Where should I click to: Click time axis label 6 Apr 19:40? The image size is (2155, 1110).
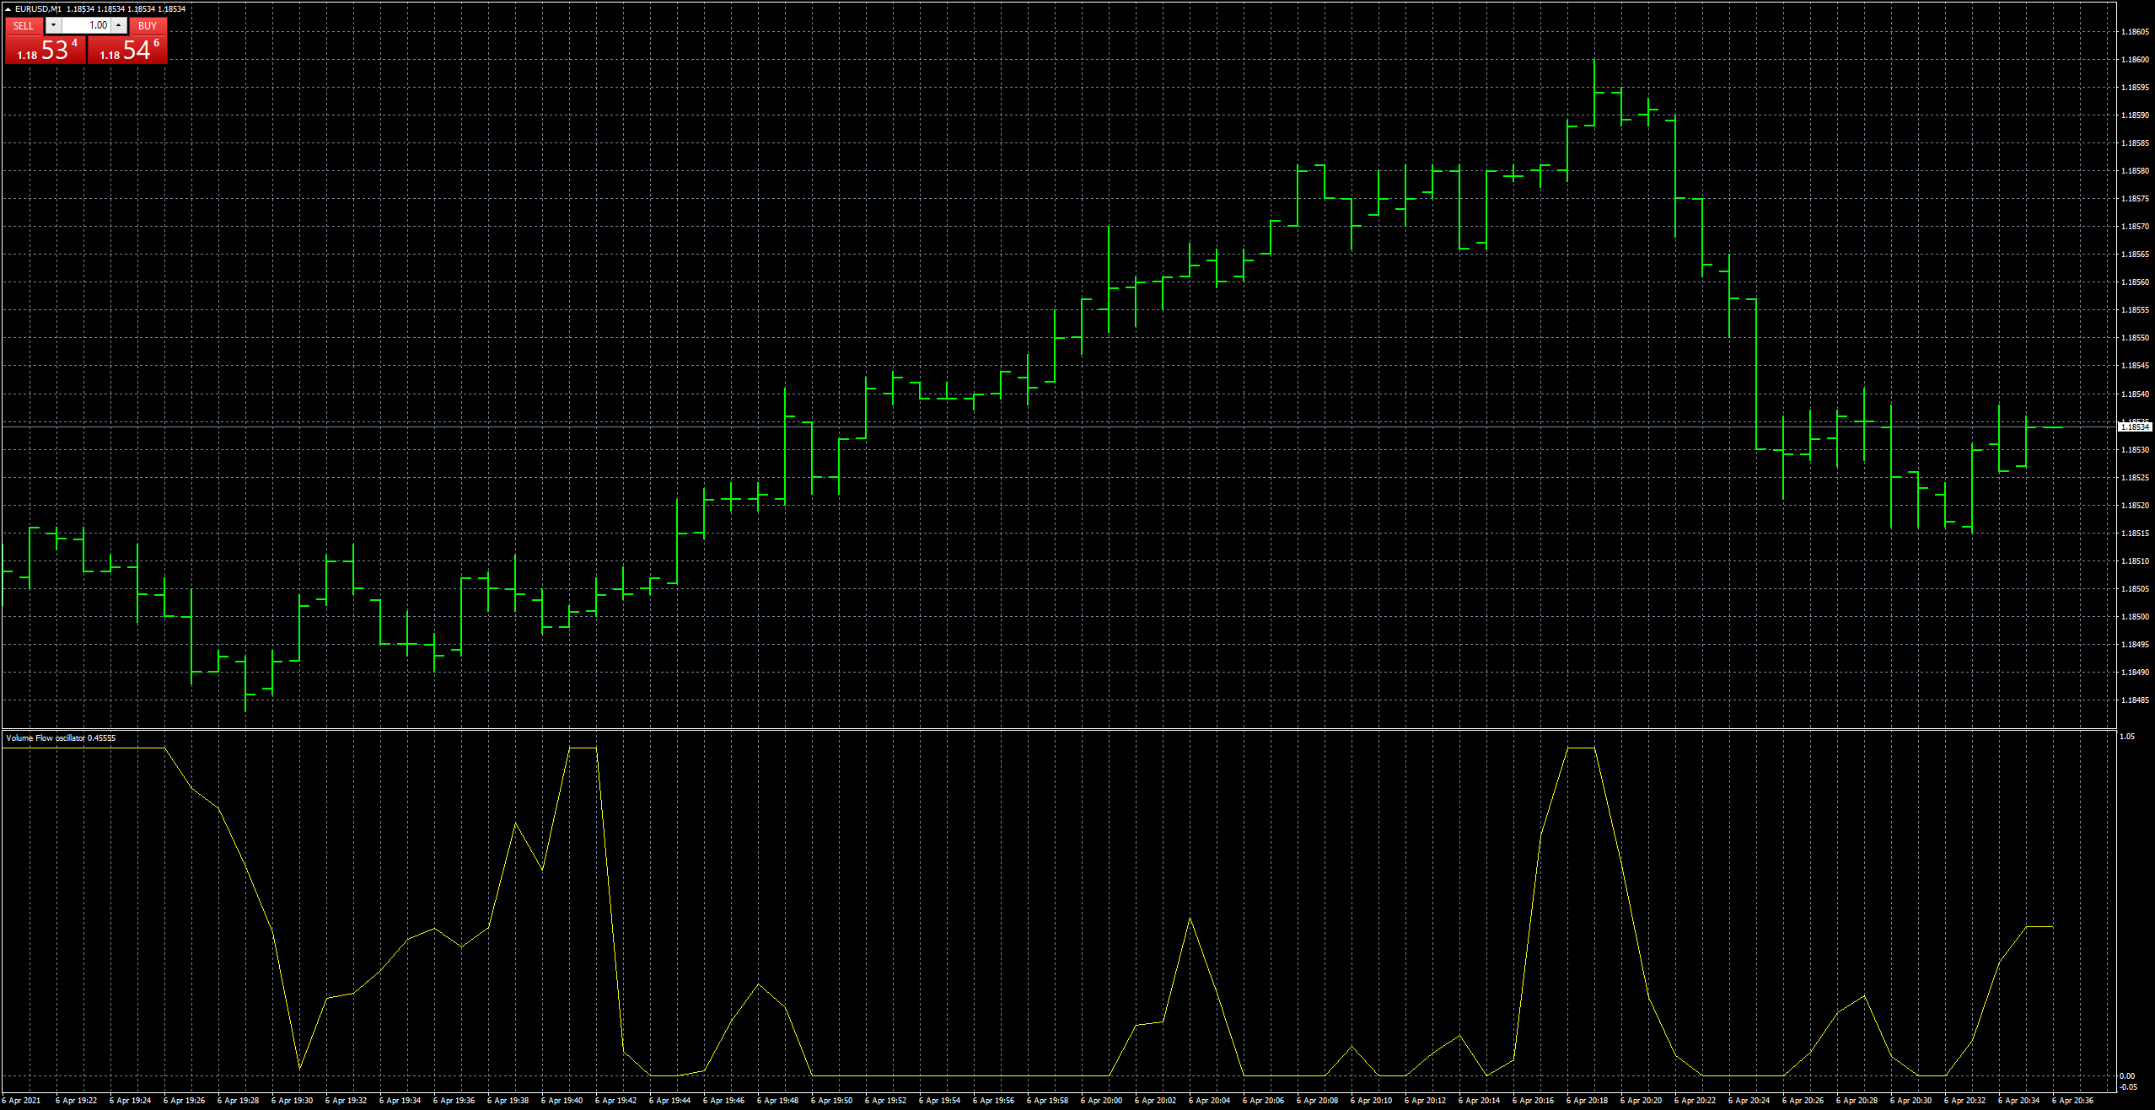[562, 1101]
